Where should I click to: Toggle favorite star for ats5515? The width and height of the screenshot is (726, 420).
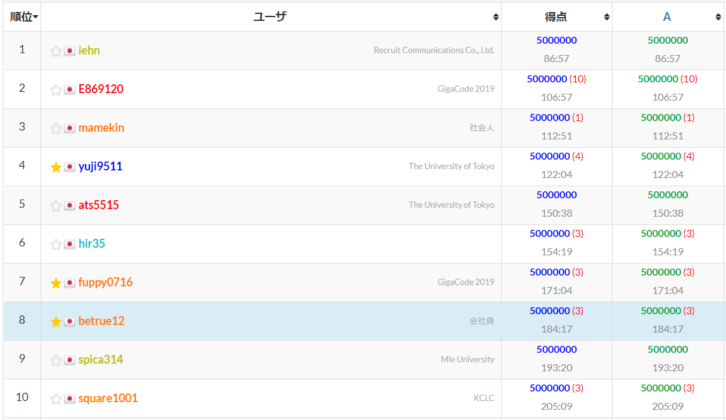pos(56,206)
